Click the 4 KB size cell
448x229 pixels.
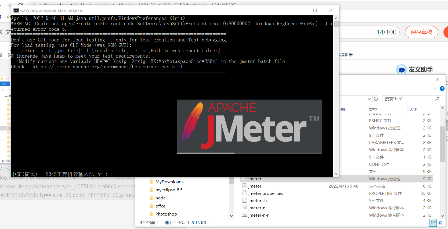pos(427,200)
